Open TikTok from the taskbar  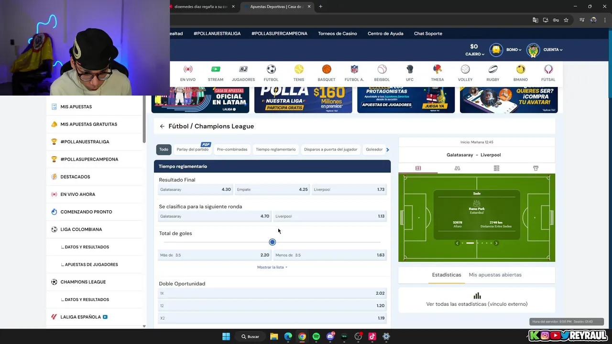point(372,336)
